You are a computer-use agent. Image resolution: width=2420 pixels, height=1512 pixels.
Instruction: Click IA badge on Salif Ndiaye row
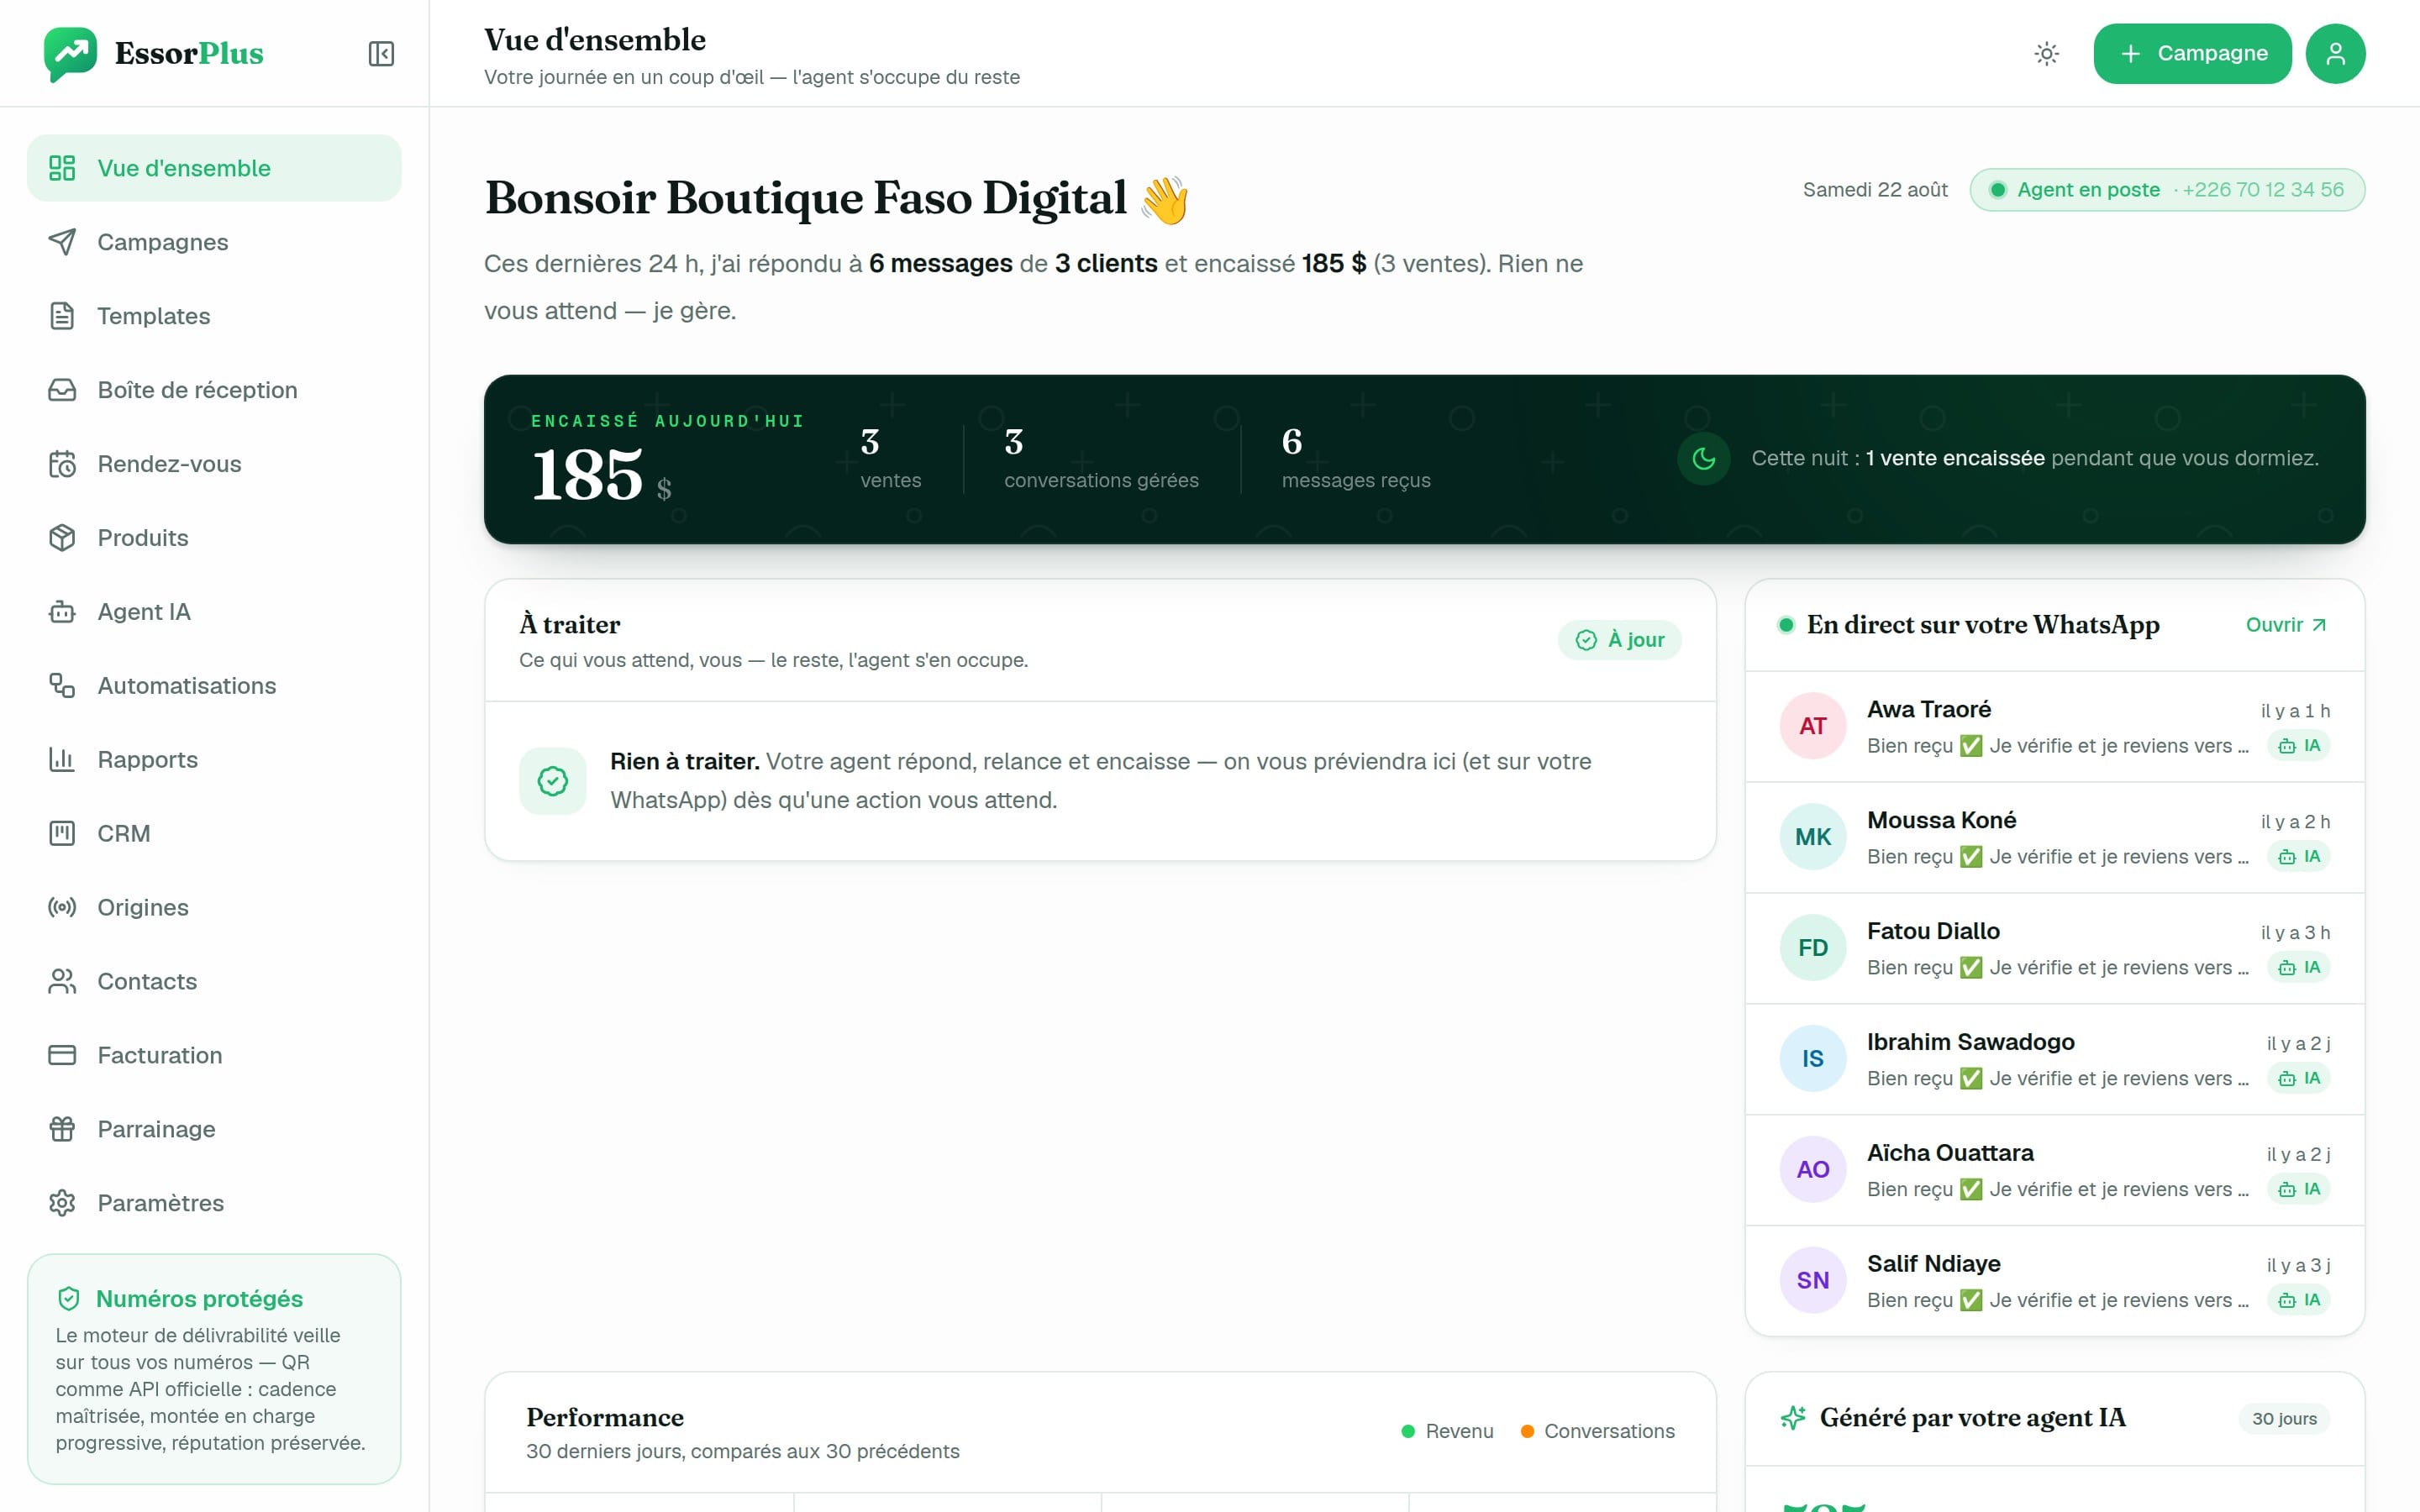(2298, 1301)
